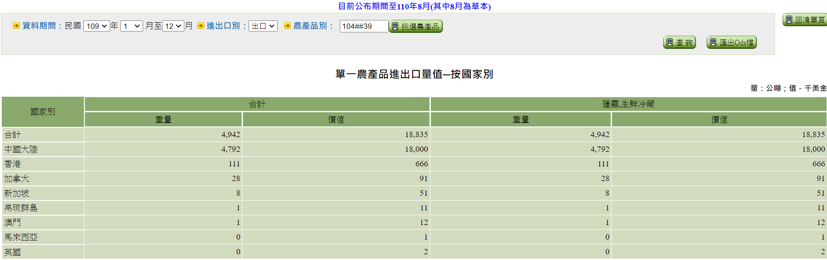Expand the 出口 import/export type dropdown

(x=263, y=26)
